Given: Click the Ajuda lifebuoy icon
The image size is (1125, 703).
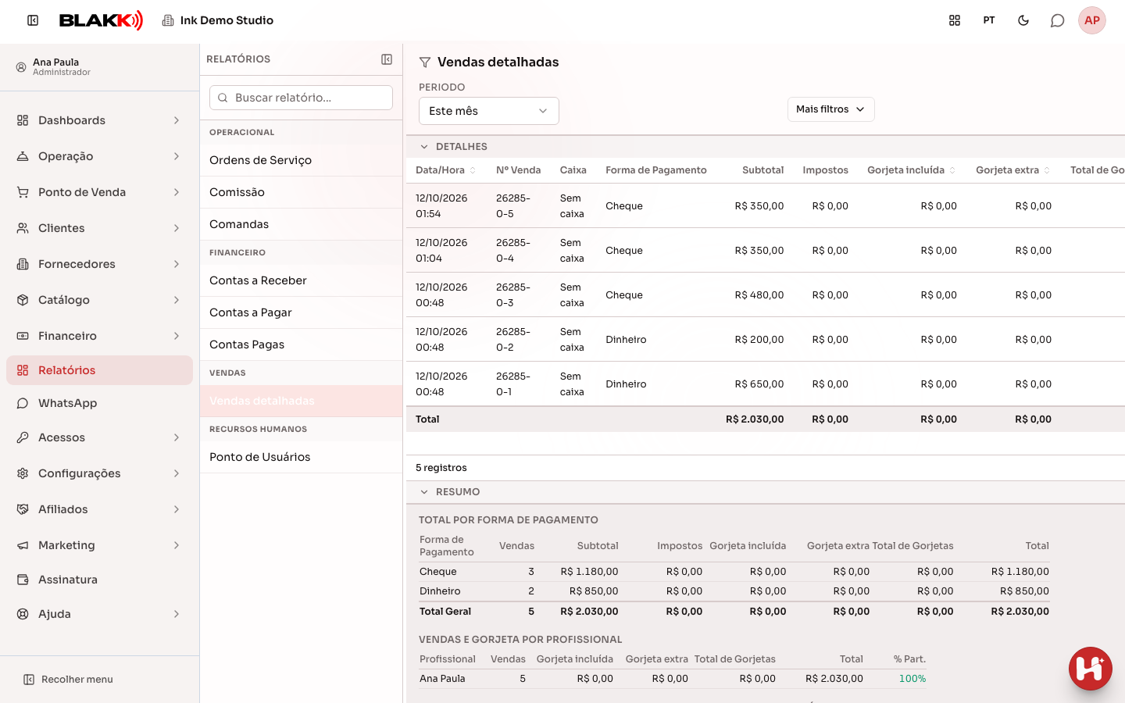Looking at the screenshot, I should click(x=23, y=614).
